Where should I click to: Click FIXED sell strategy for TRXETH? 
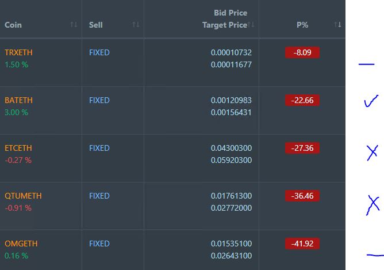(x=99, y=52)
